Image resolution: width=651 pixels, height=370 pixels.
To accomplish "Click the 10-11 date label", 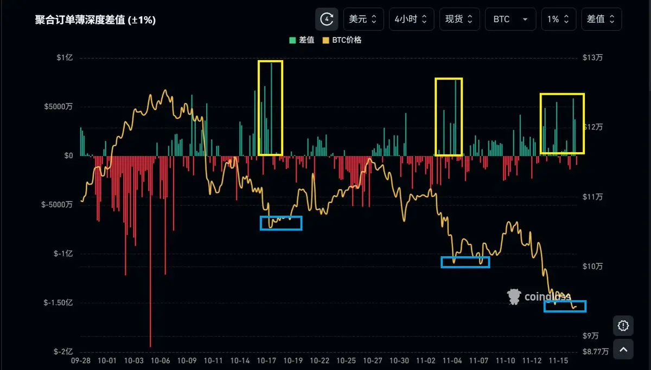I will pos(214,360).
